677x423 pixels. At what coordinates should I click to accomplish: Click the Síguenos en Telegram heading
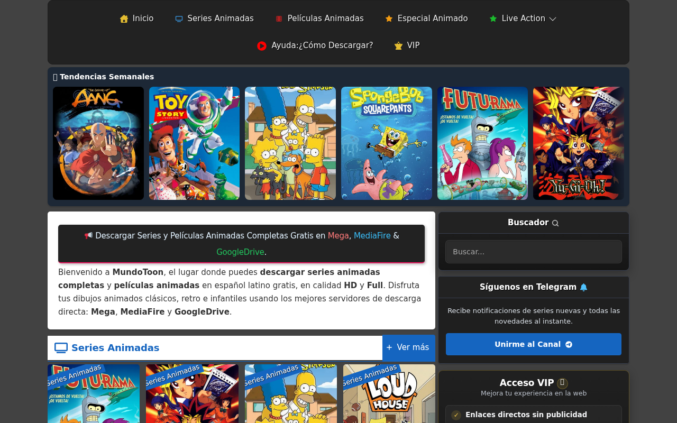tap(528, 287)
